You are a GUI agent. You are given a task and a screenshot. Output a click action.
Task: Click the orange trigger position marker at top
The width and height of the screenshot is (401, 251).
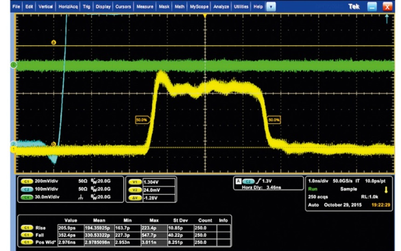point(205,16)
